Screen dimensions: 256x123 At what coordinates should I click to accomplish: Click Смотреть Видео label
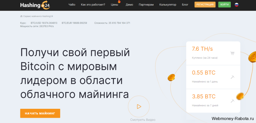click(143, 120)
